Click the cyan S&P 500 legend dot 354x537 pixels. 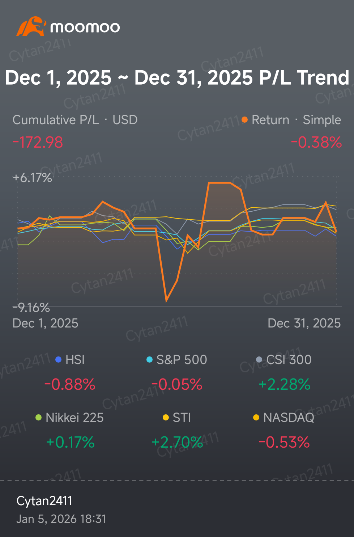149,359
